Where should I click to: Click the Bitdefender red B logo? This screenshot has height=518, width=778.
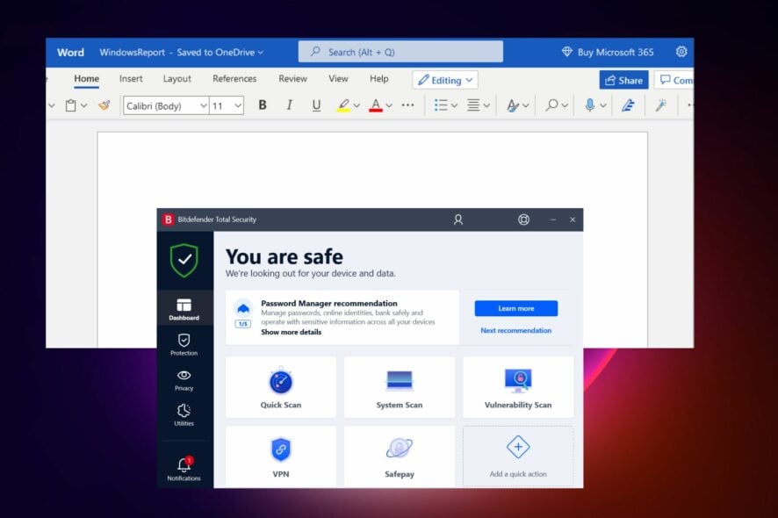pyautogui.click(x=169, y=219)
